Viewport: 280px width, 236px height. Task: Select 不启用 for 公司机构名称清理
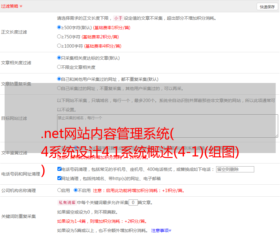pyautogui.click(x=76, y=190)
